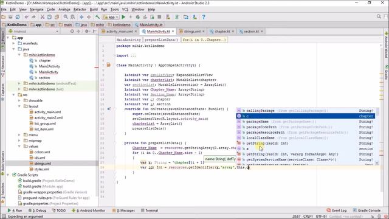Navigate back with the left arrow icon
The height and width of the screenshot is (219, 389).
tap(81, 17)
